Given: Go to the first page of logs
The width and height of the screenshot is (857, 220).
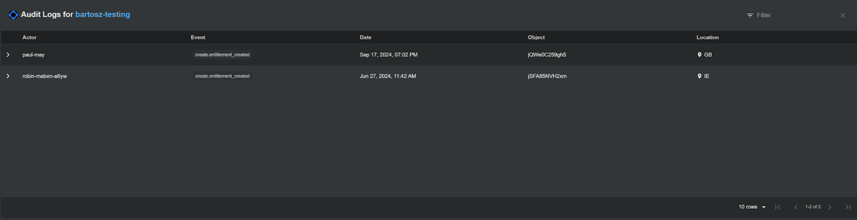Looking at the screenshot, I should (778, 207).
